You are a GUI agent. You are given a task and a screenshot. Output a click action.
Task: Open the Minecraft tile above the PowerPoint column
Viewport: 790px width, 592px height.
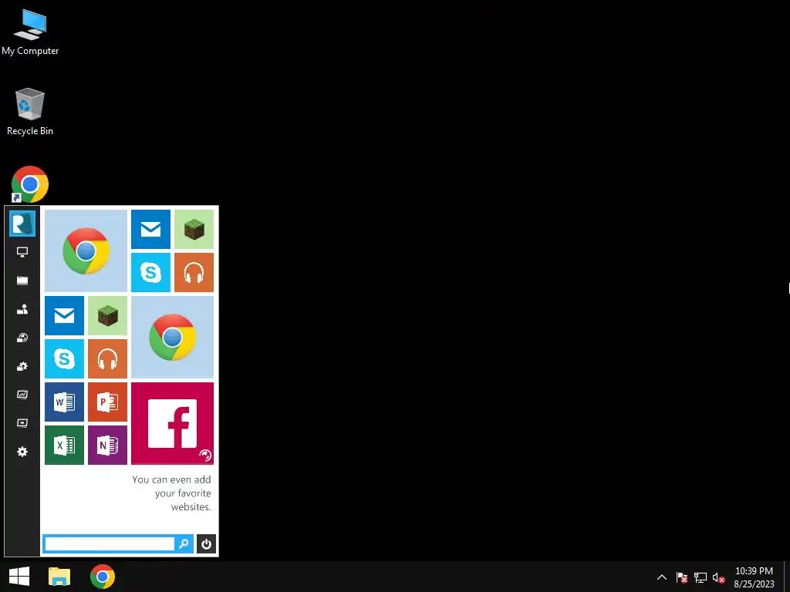click(x=107, y=315)
